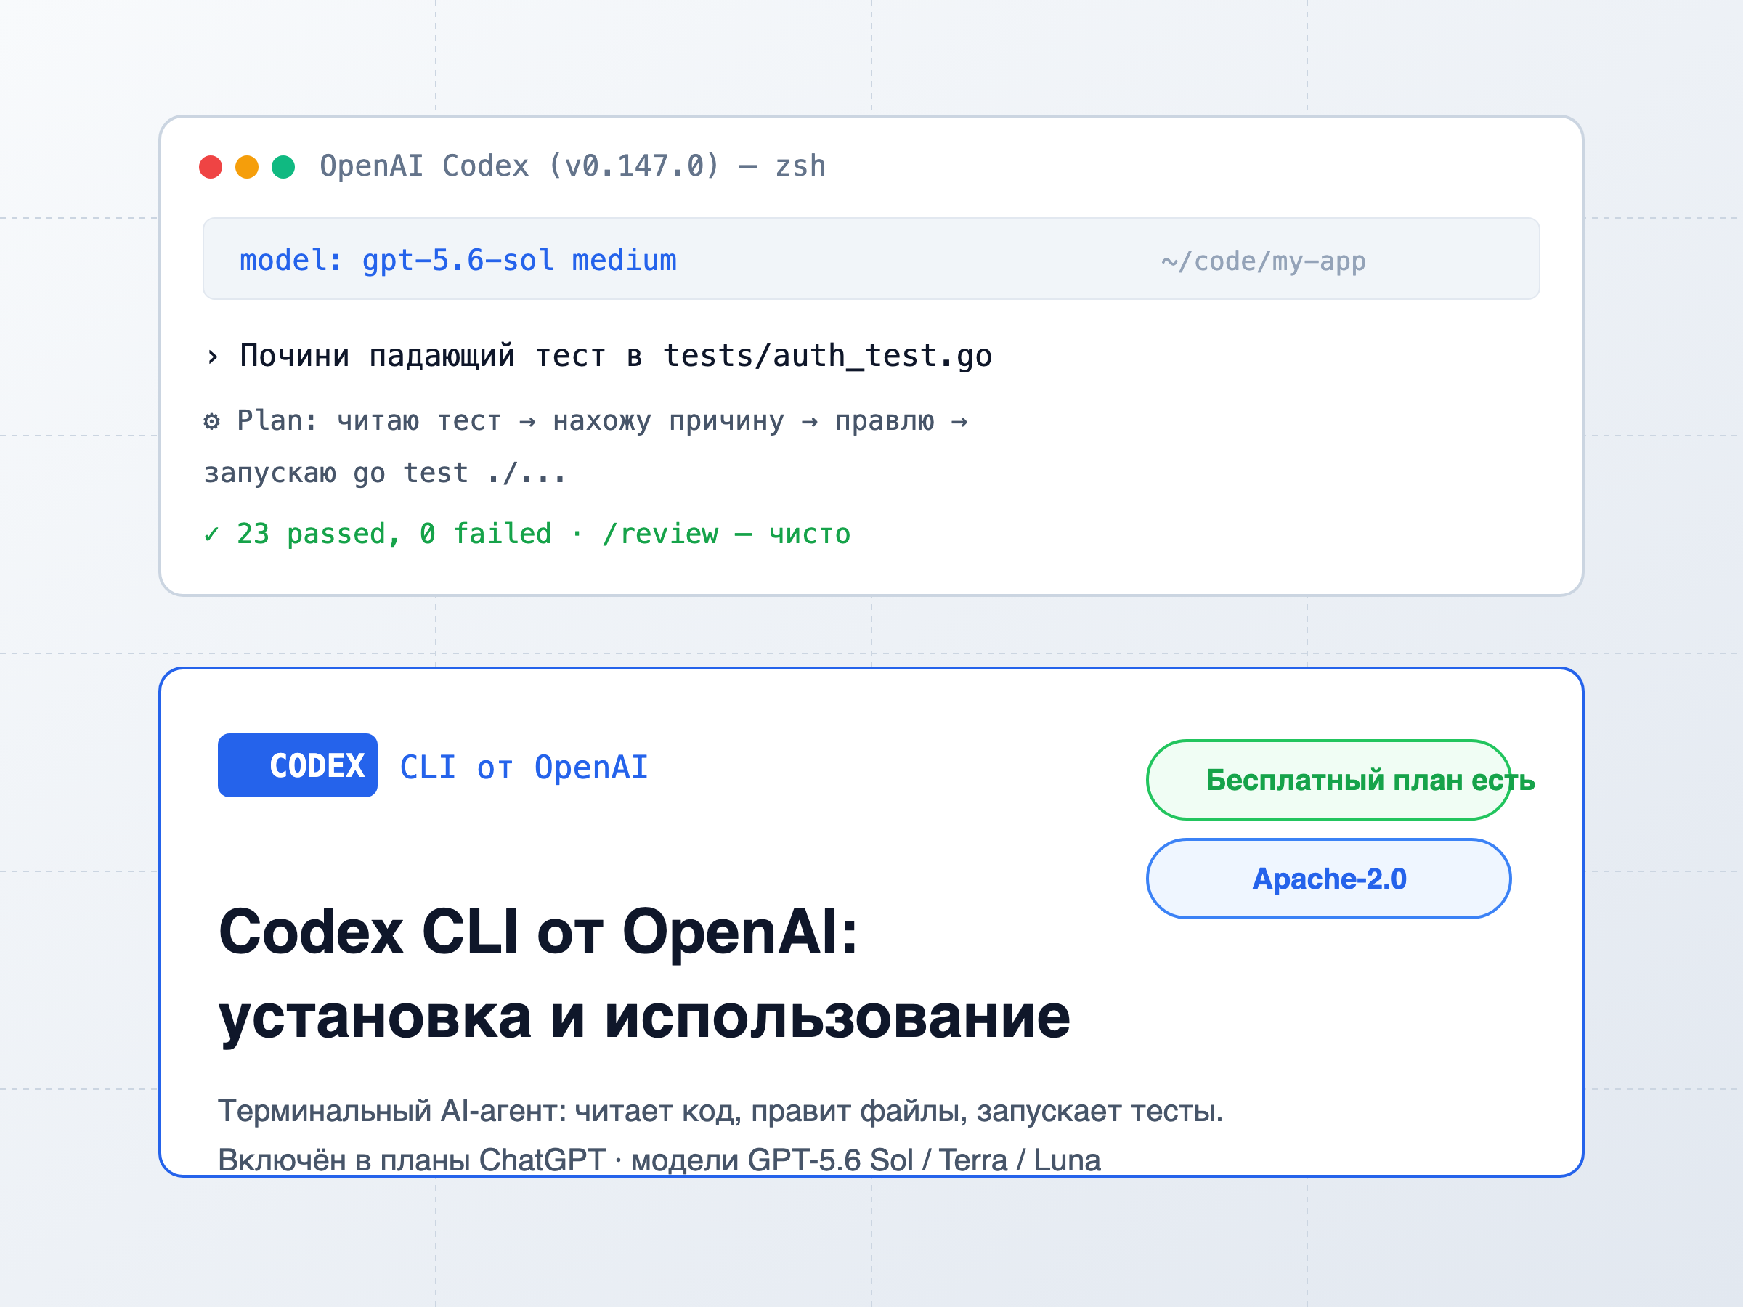Click the prompt chevron before "Почини"
Screen dimensions: 1743x1307
point(212,357)
